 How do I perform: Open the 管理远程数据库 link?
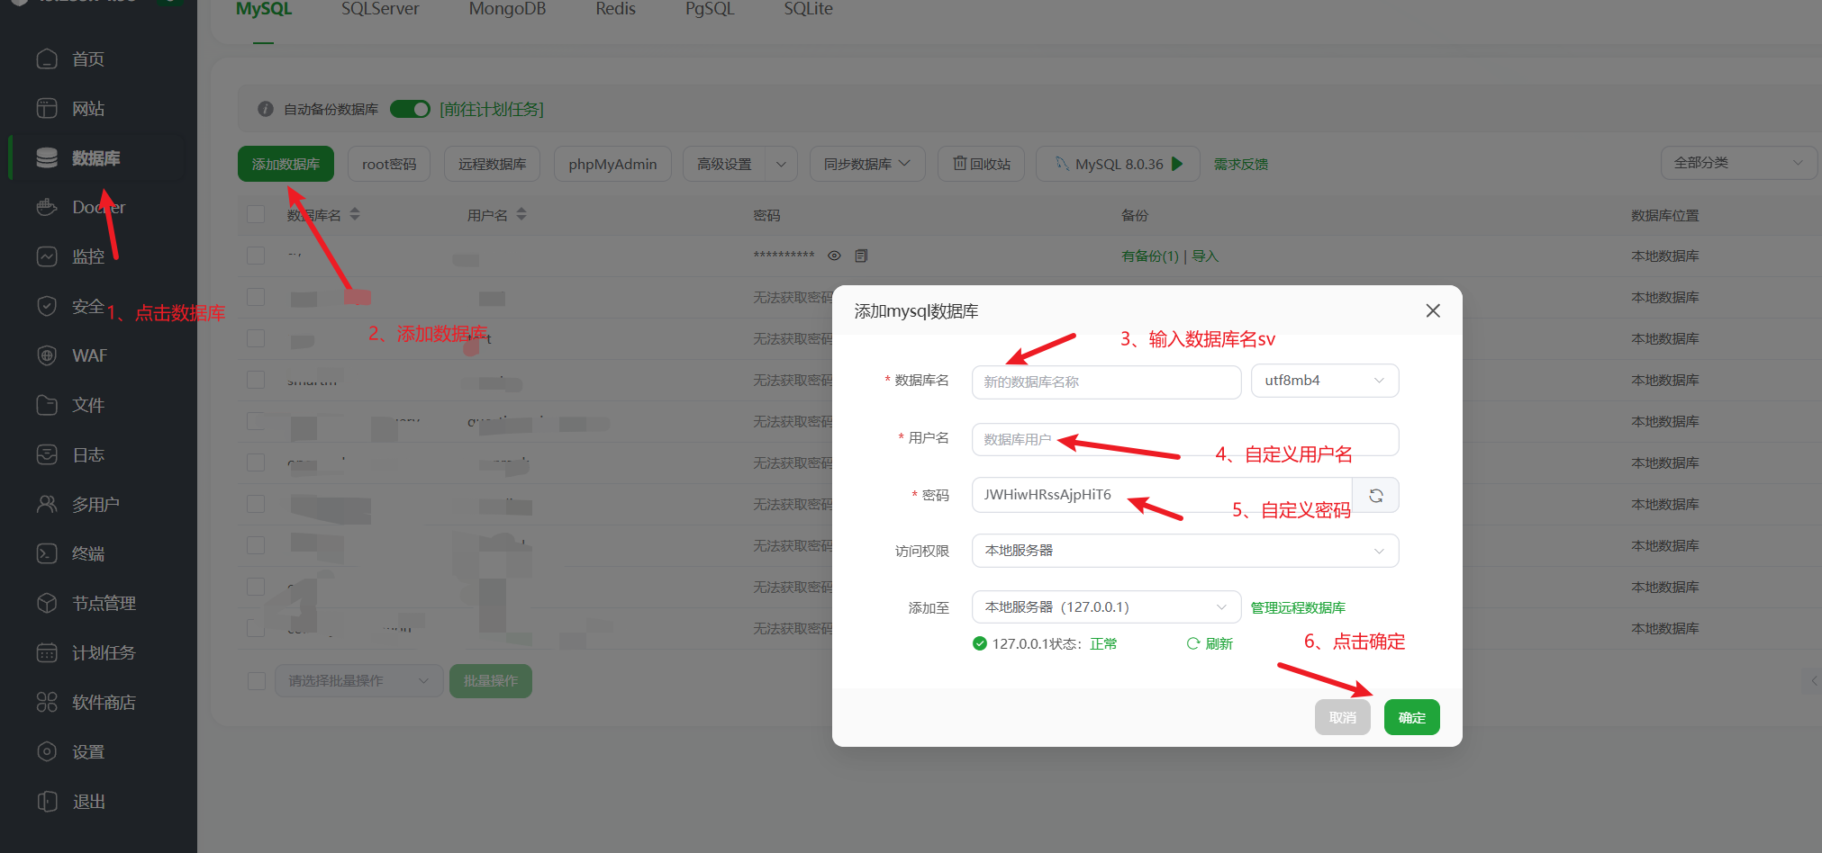[1298, 607]
